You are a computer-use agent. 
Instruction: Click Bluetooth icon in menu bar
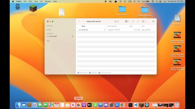(x=134, y=1)
